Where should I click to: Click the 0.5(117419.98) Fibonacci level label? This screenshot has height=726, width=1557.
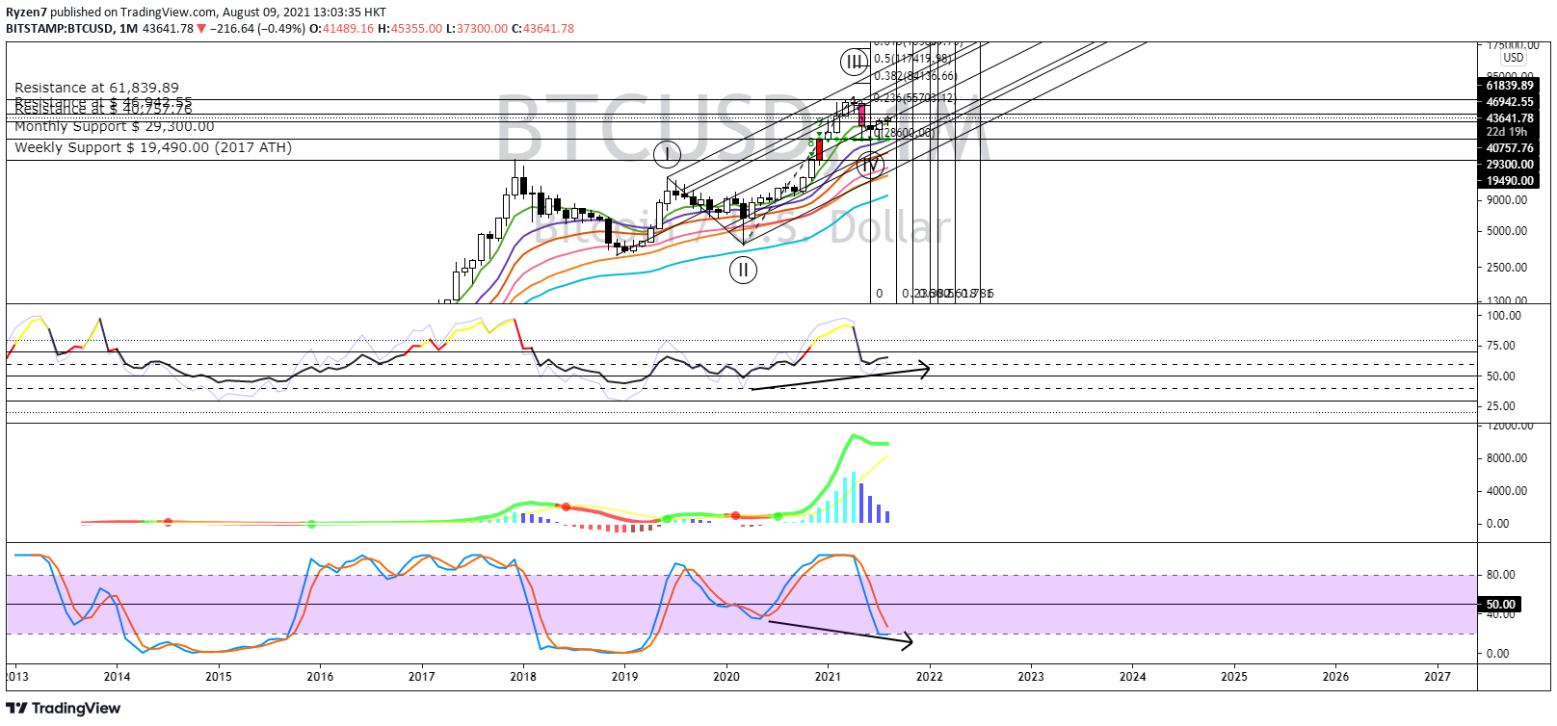912,59
